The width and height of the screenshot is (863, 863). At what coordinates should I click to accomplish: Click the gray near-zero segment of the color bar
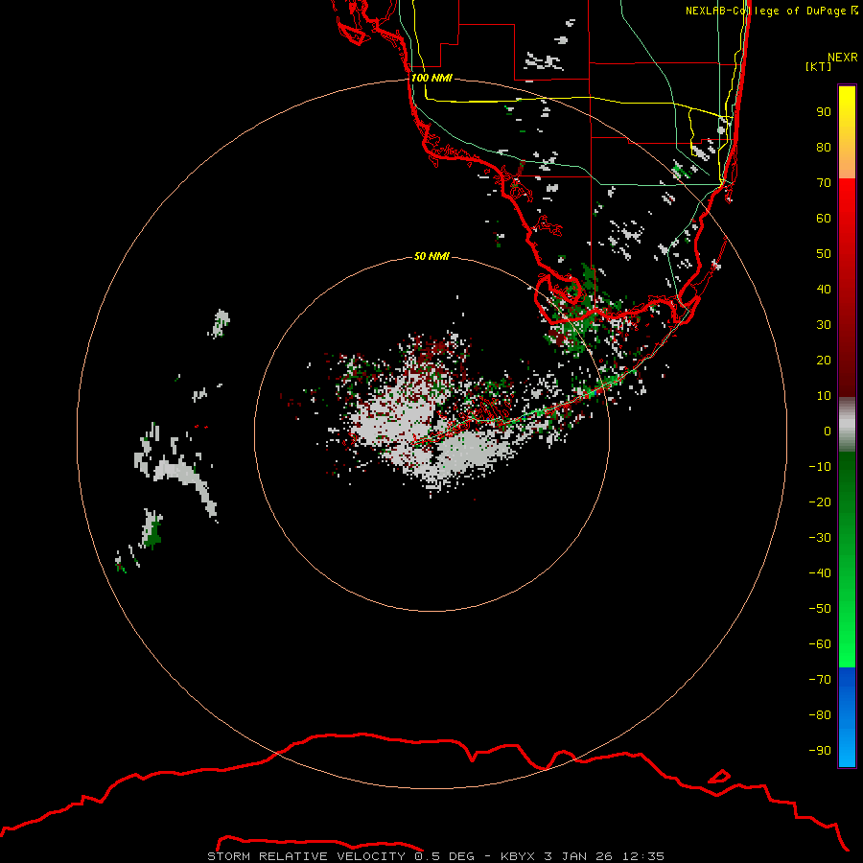click(x=847, y=425)
